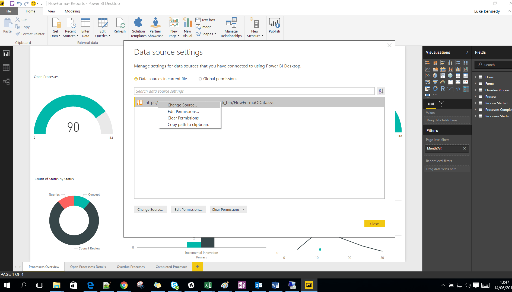Remove the Month(All) page filter
Screen dimensions: 512x292
(x=465, y=148)
